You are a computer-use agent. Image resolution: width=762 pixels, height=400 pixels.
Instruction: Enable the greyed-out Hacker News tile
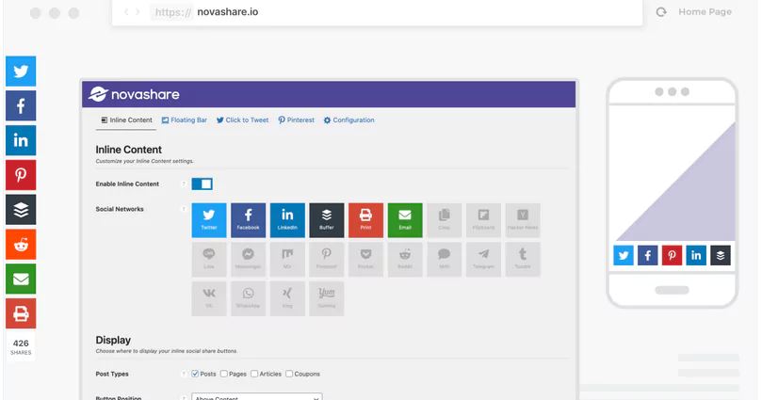(523, 220)
